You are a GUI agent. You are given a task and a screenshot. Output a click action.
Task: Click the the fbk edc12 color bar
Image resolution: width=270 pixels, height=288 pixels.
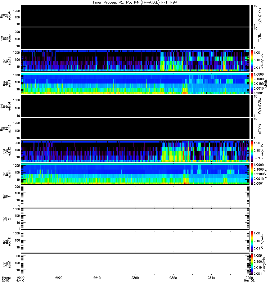(252, 242)
